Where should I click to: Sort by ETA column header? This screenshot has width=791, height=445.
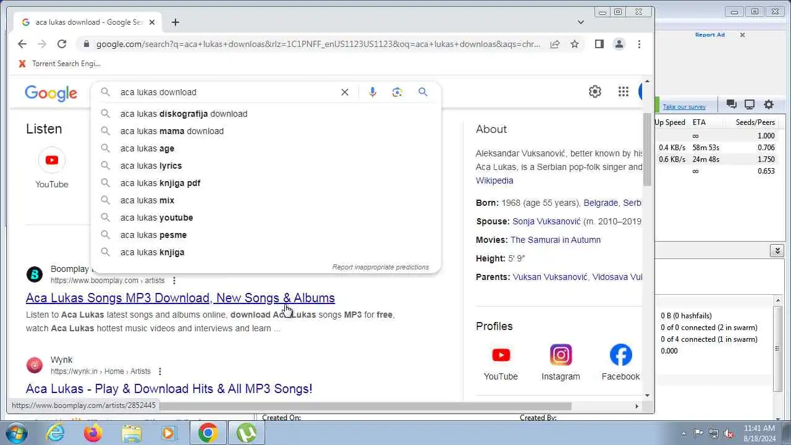point(699,122)
